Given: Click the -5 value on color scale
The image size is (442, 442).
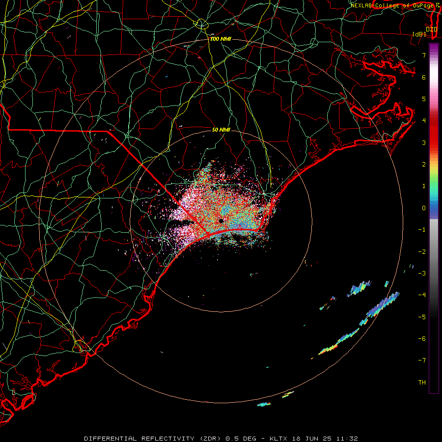Looking at the screenshot, I should pos(422,317).
